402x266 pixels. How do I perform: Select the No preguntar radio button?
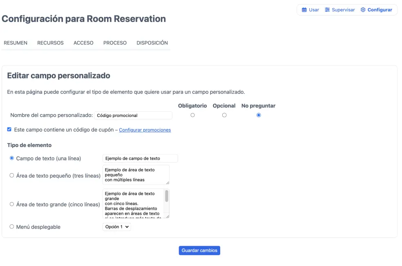click(259, 115)
